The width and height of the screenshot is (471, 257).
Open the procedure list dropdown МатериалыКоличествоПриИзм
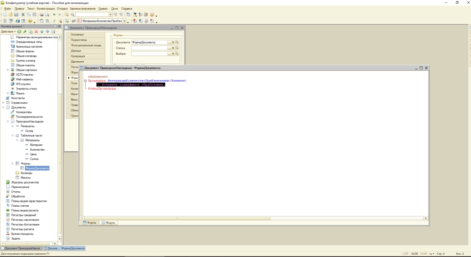coord(124,21)
